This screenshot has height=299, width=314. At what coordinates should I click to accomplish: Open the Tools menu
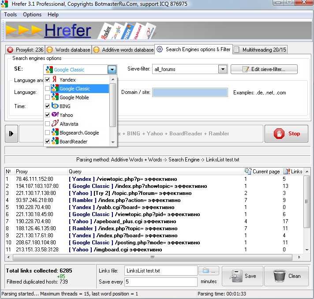pos(11,15)
